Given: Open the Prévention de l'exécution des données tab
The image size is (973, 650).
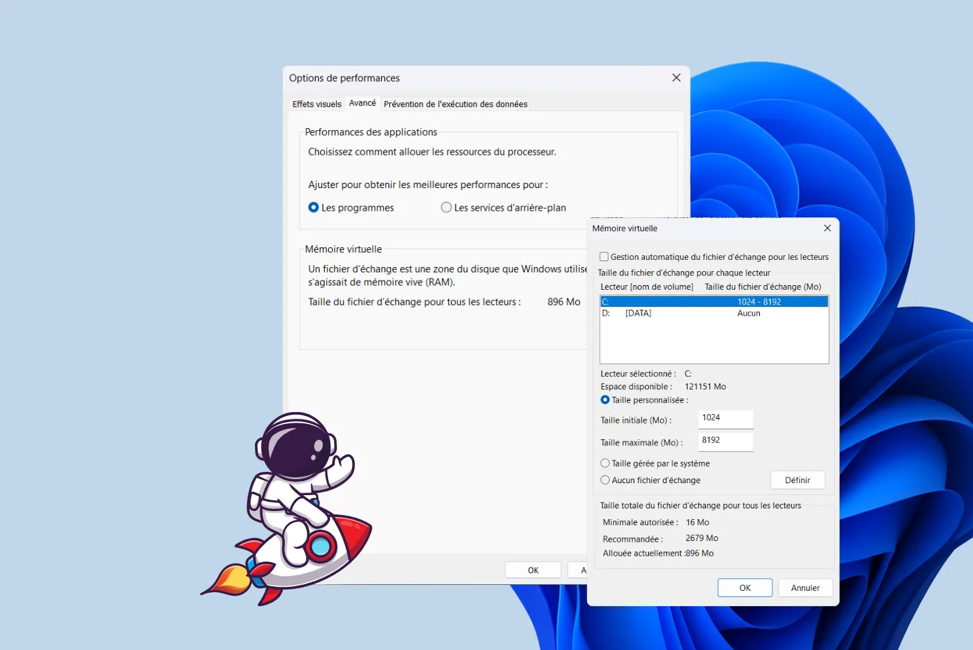Looking at the screenshot, I should pyautogui.click(x=455, y=104).
